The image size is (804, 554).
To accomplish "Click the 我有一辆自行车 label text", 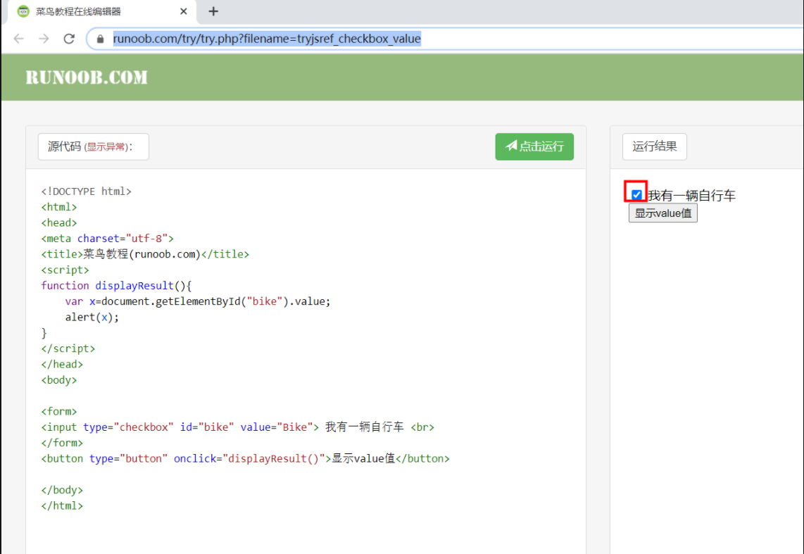I will pyautogui.click(x=691, y=195).
